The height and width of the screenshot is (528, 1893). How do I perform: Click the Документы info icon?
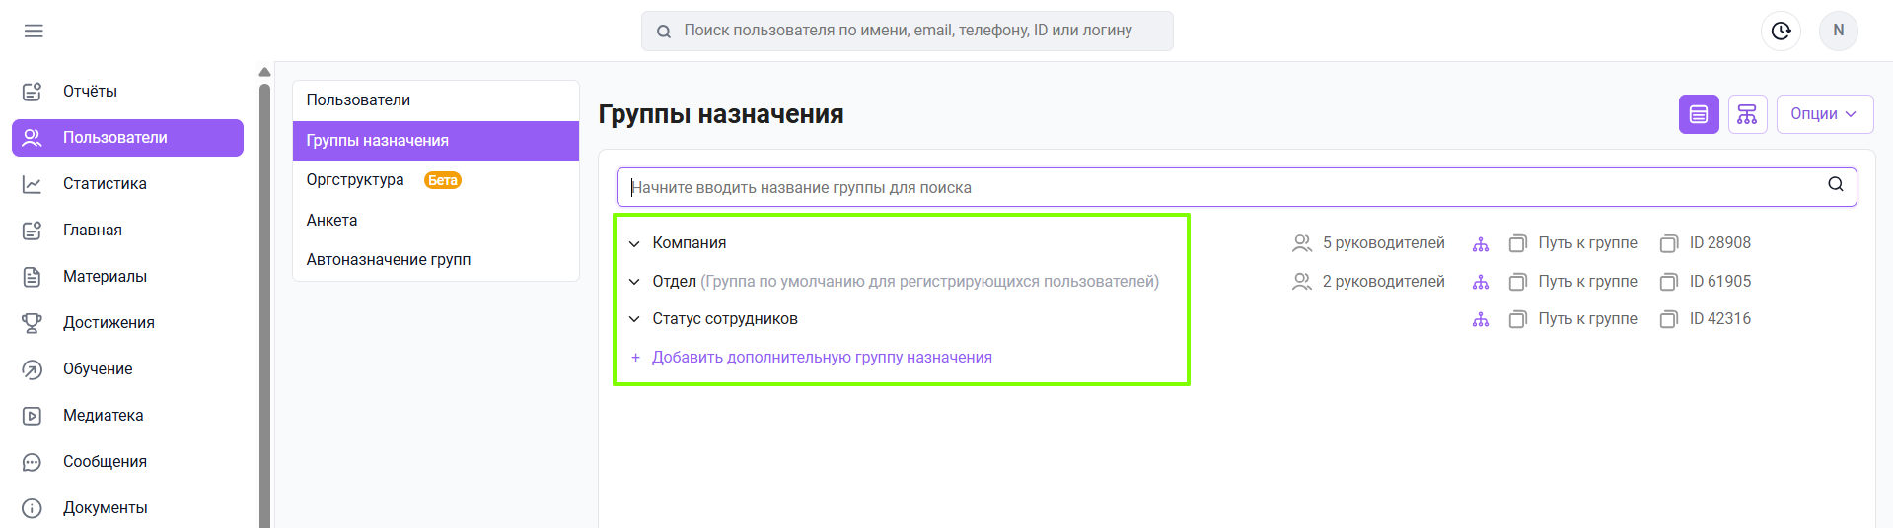click(32, 508)
